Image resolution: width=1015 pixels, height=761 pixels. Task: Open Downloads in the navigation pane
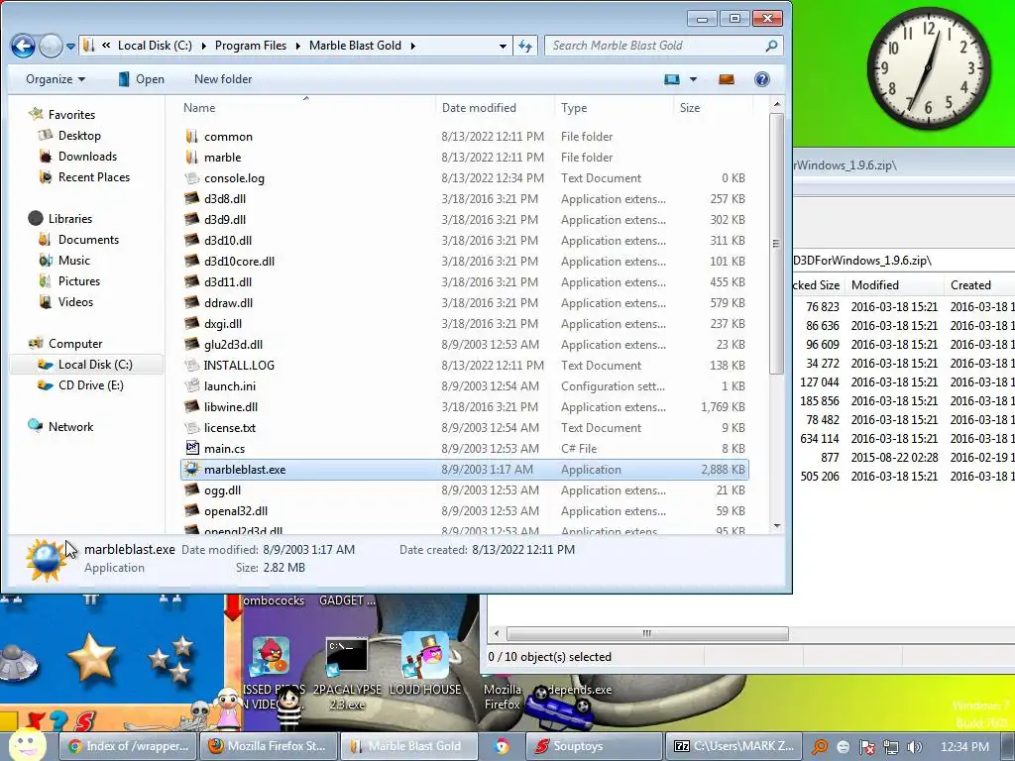(87, 156)
